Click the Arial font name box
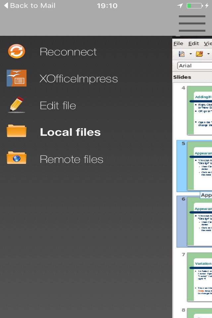The height and width of the screenshot is (318, 212). (x=195, y=66)
